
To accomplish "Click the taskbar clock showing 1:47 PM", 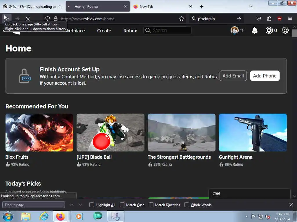I will 282,217.
